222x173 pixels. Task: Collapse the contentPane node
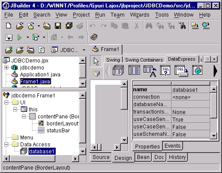(x=24, y=116)
